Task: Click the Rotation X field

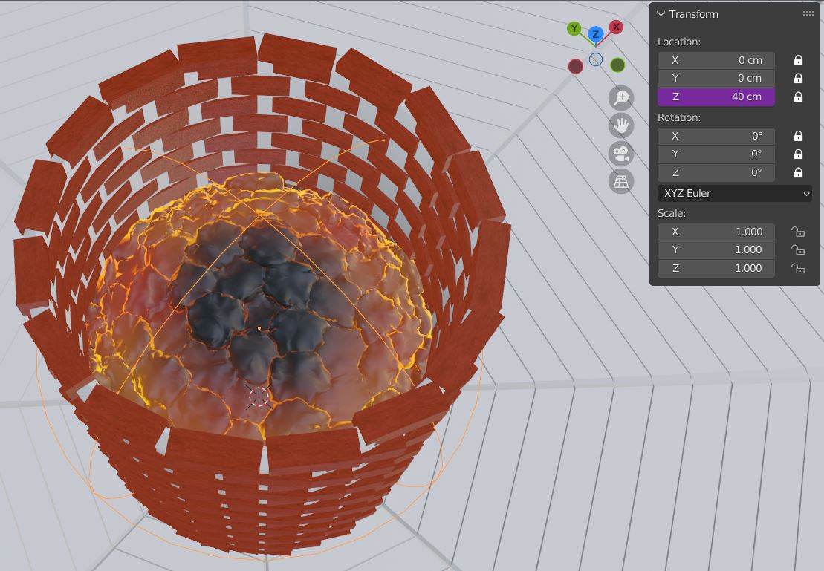Action: [716, 136]
